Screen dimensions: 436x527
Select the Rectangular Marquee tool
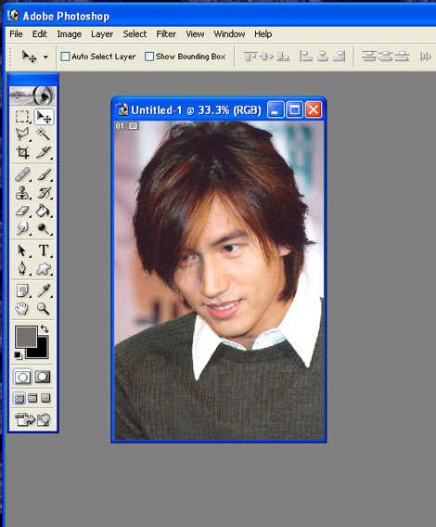pyautogui.click(x=22, y=117)
